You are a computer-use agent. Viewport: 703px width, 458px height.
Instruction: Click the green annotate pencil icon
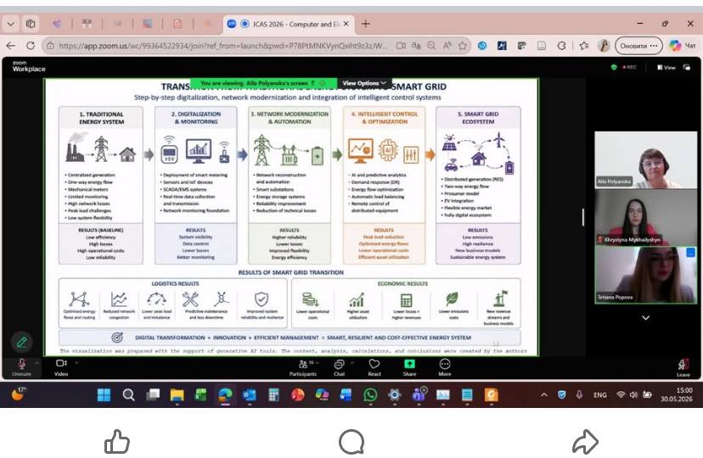(x=21, y=343)
